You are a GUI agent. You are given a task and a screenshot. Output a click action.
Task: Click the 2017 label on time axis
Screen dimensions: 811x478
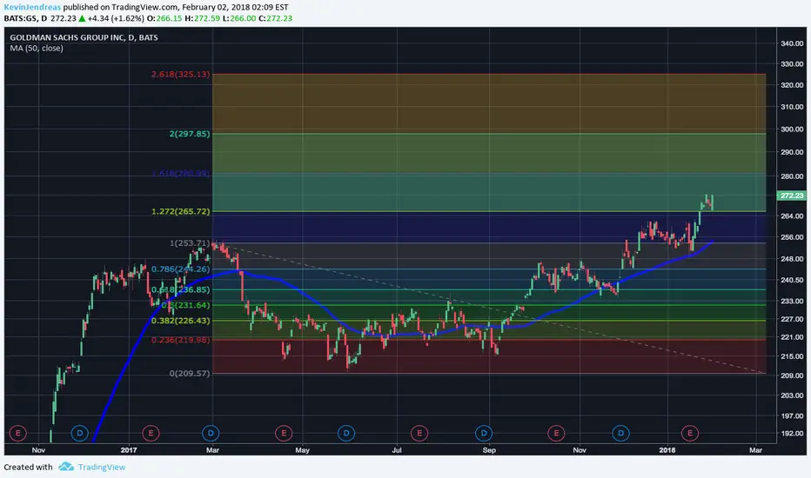129,450
